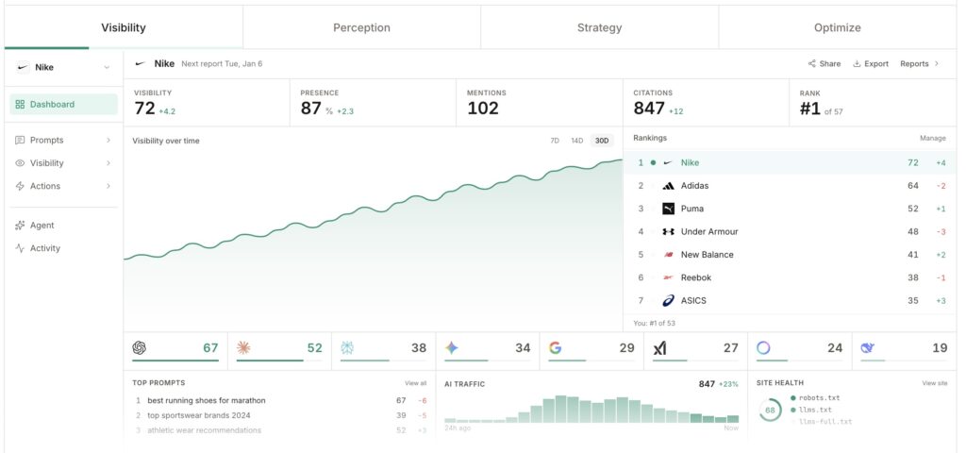The width and height of the screenshot is (966, 453).
Task: Click the Export download icon
Action: 857,63
